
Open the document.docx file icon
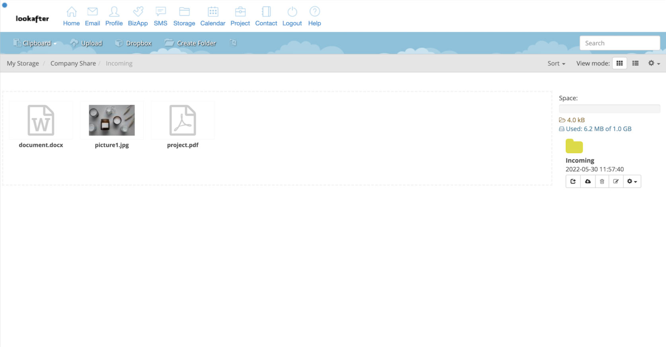click(41, 120)
